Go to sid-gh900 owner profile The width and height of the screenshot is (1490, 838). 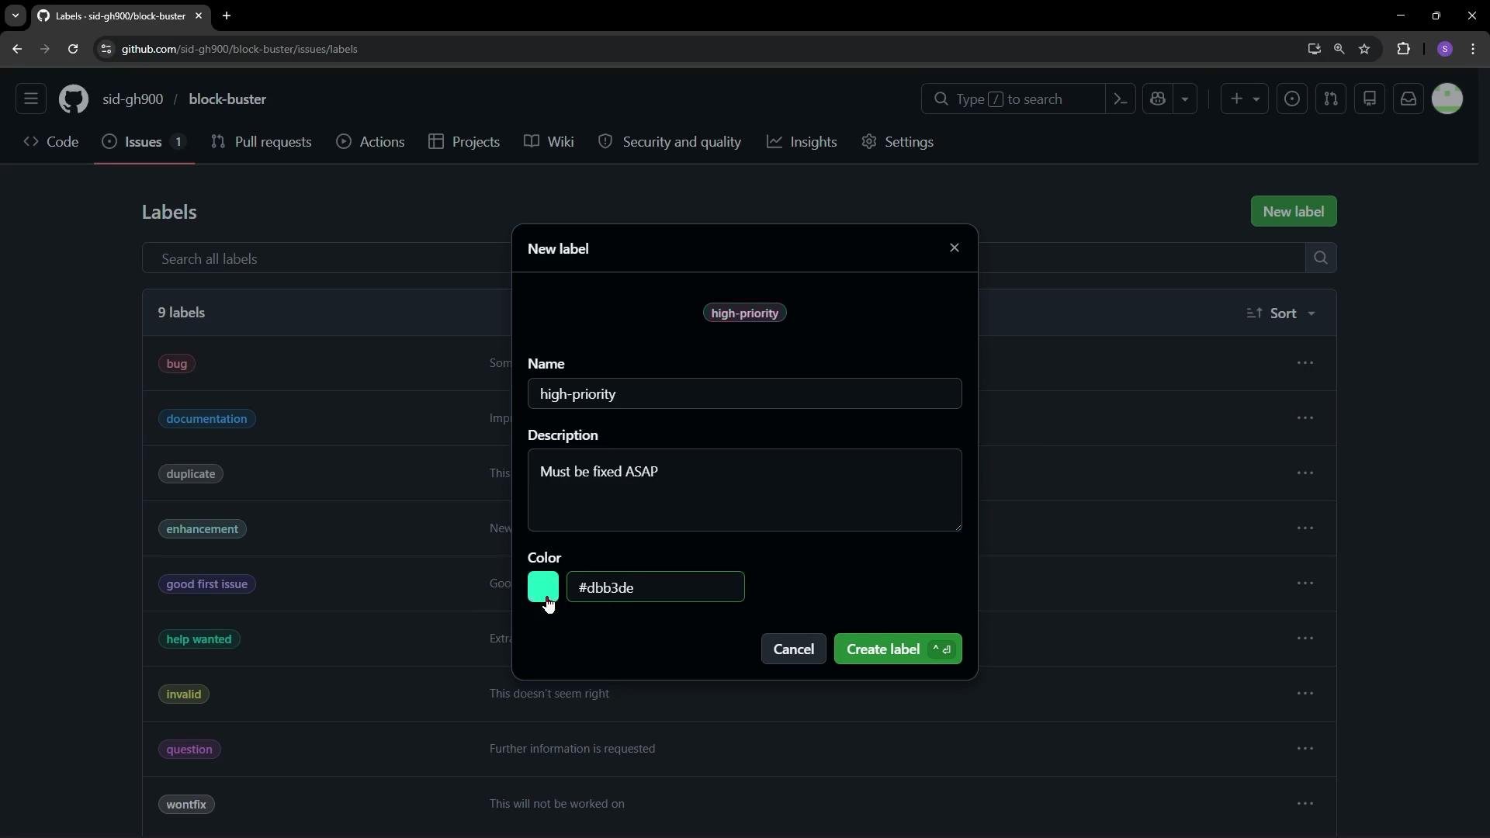(x=133, y=99)
